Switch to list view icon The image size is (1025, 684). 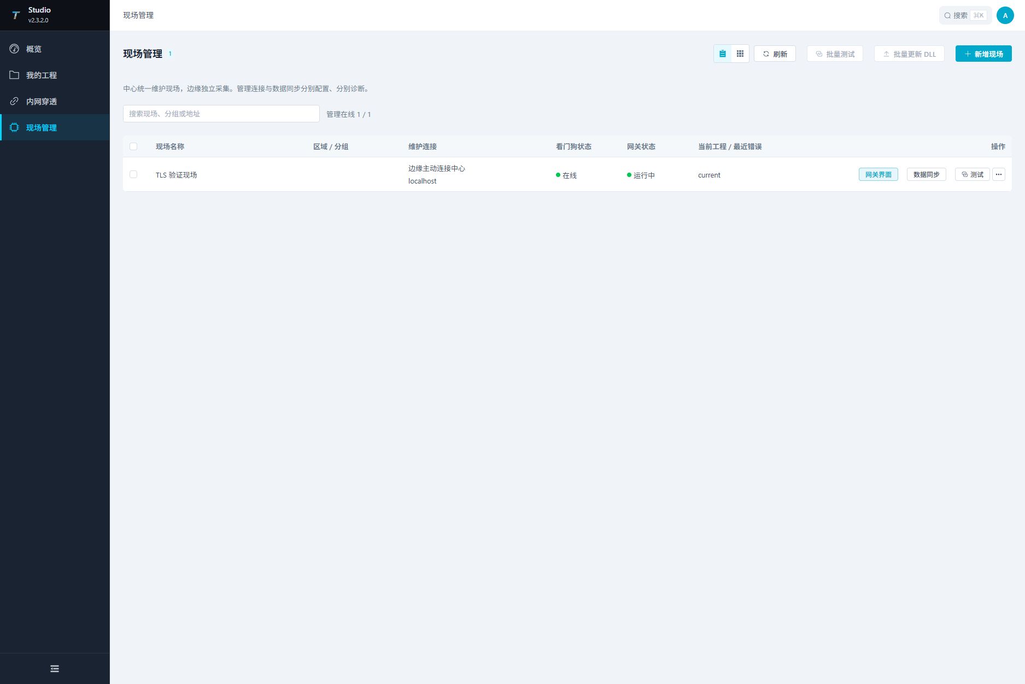coord(723,54)
